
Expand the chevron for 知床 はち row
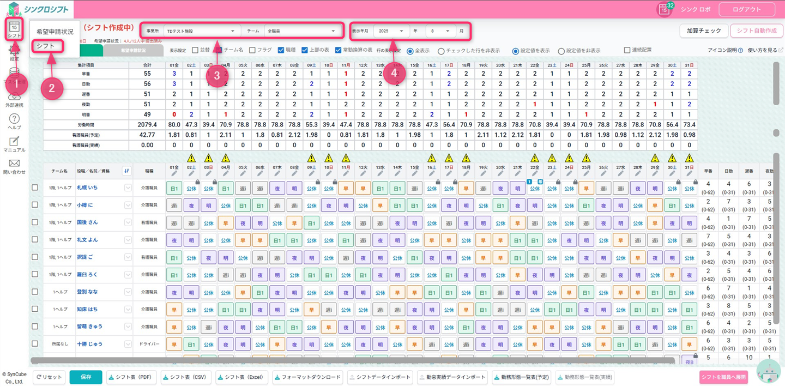click(128, 310)
